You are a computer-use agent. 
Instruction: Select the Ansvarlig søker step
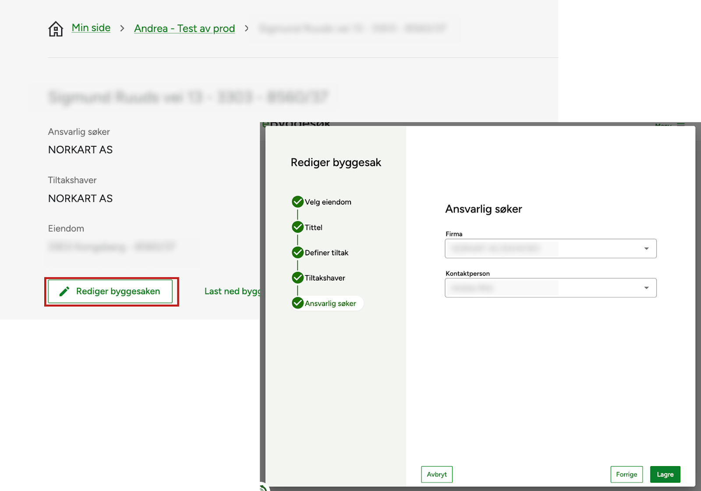click(x=330, y=304)
